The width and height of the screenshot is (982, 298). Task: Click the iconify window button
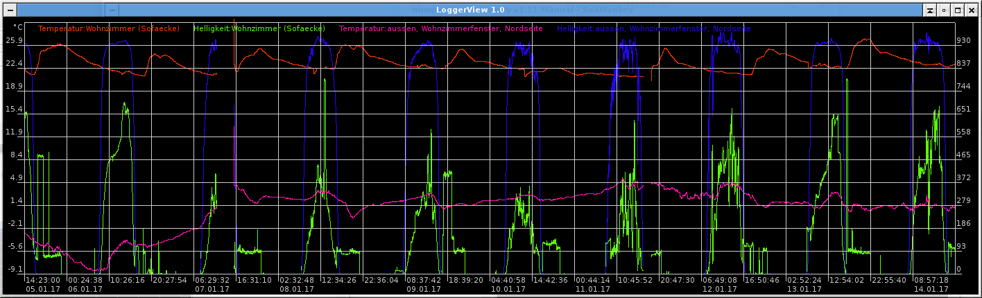(944, 10)
